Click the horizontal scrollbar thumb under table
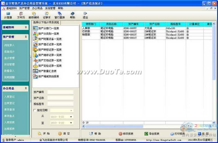The height and width of the screenshot is (143, 218). coord(114,126)
